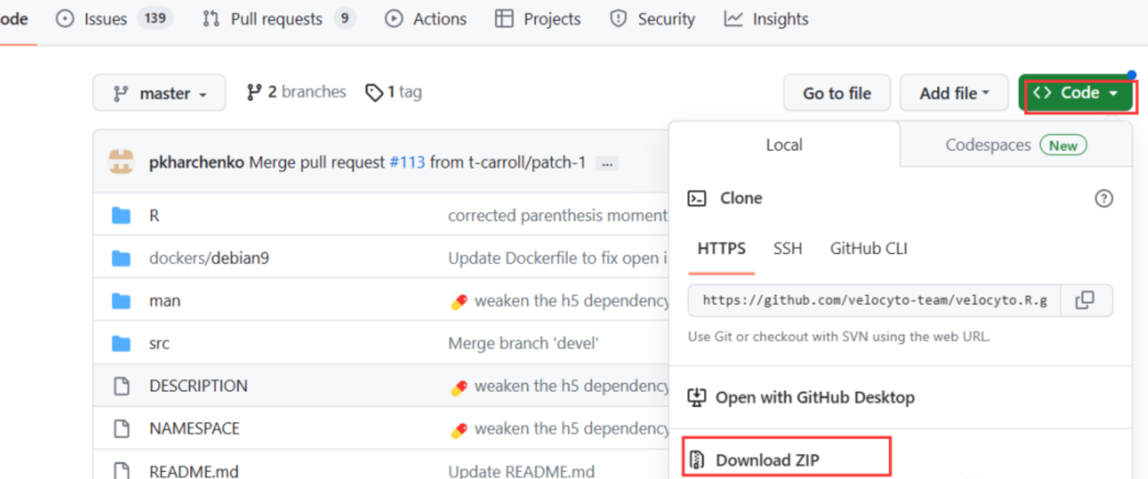Viewport: 1148px width, 479px height.
Task: Expand the commit message ellipsis button
Action: point(607,163)
